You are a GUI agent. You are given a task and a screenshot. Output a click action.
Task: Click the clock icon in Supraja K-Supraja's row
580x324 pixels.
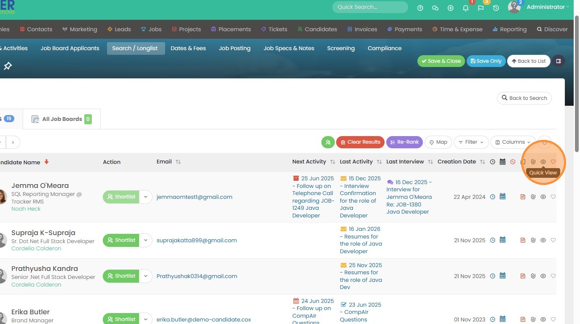pyautogui.click(x=492, y=240)
